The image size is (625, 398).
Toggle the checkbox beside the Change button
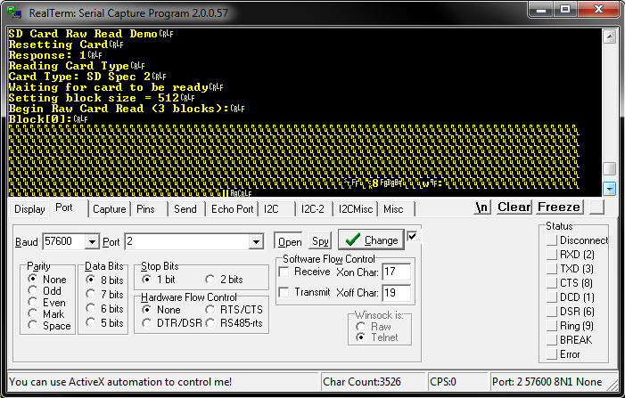click(412, 237)
